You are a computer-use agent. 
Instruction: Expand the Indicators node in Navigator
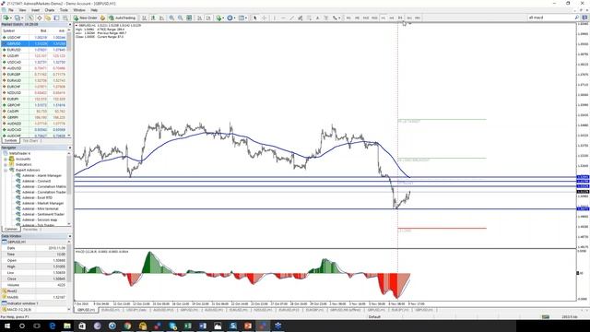click(x=6, y=164)
